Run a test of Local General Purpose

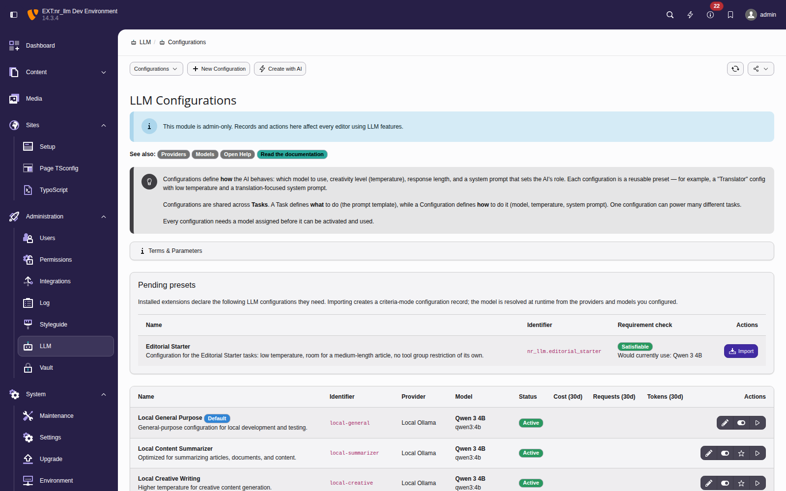point(758,423)
